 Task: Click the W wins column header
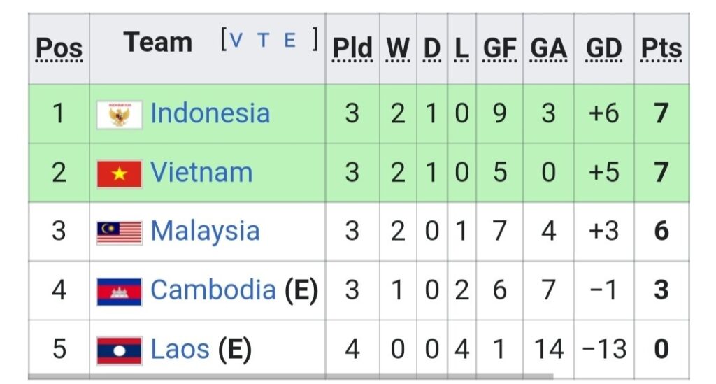pos(398,48)
